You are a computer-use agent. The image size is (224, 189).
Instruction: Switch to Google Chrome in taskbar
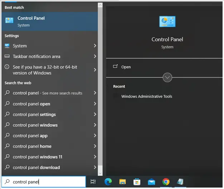(x=166, y=182)
